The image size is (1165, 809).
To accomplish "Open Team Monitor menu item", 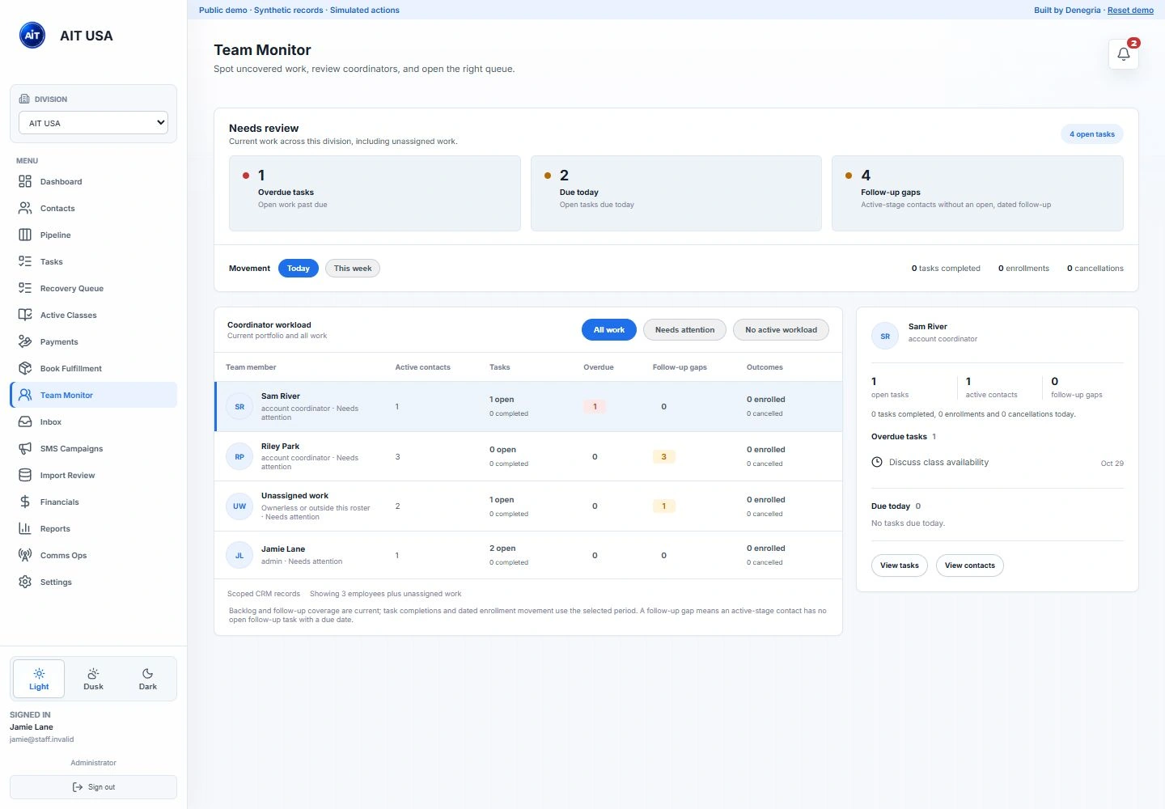I will [x=93, y=395].
